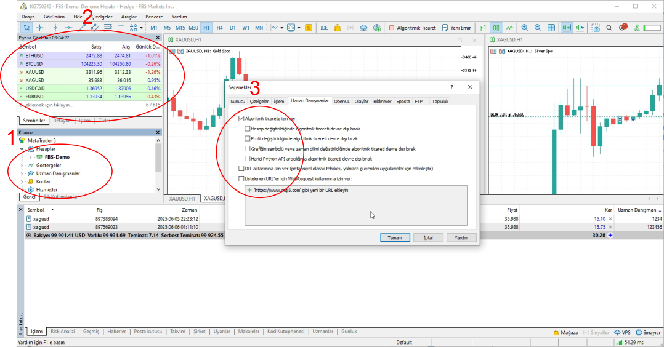The image size is (664, 347).
Task: Switch to the Bildirimler tab in options
Action: tap(382, 101)
